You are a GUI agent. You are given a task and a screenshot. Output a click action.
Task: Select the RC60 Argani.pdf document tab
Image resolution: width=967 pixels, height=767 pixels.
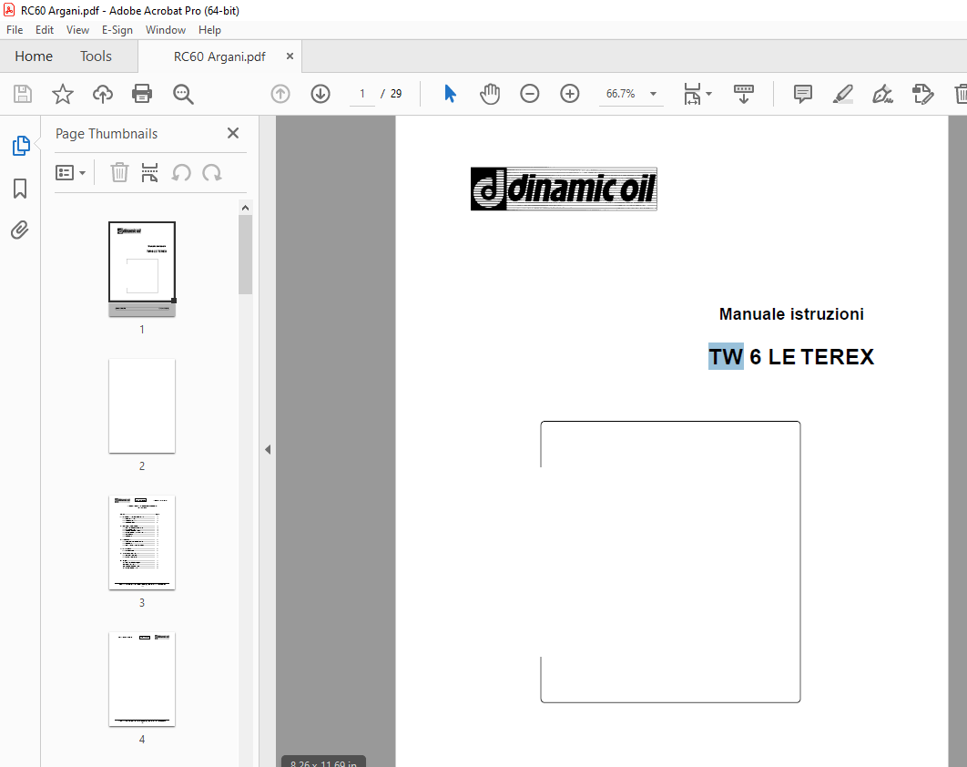coord(219,56)
